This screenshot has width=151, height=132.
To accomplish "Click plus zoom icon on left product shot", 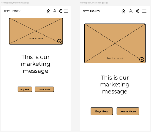I will tap(59, 41).
